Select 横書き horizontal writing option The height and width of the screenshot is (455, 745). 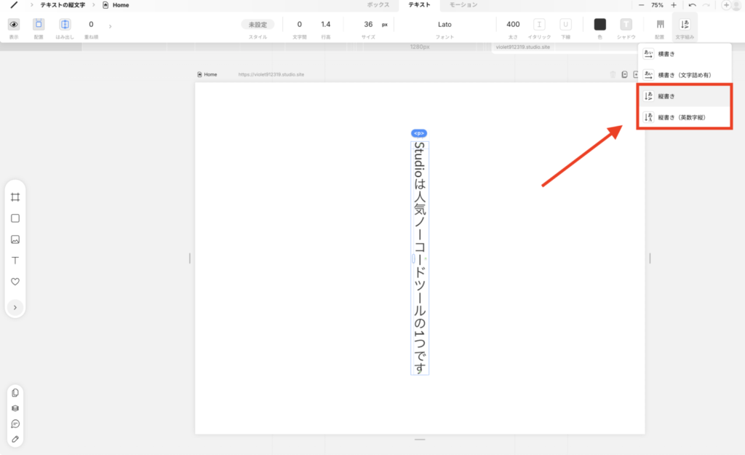click(684, 54)
